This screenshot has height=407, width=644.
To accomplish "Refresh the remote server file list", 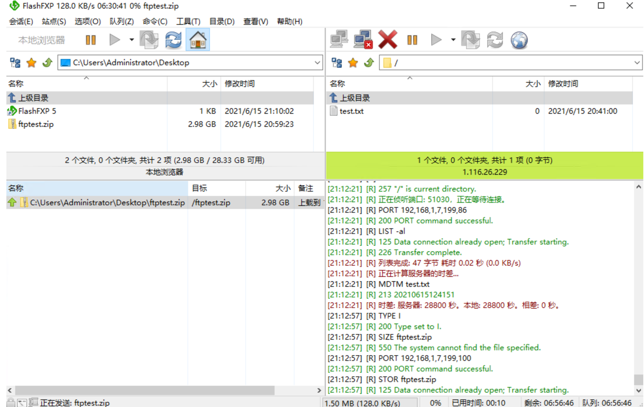I will pos(495,40).
